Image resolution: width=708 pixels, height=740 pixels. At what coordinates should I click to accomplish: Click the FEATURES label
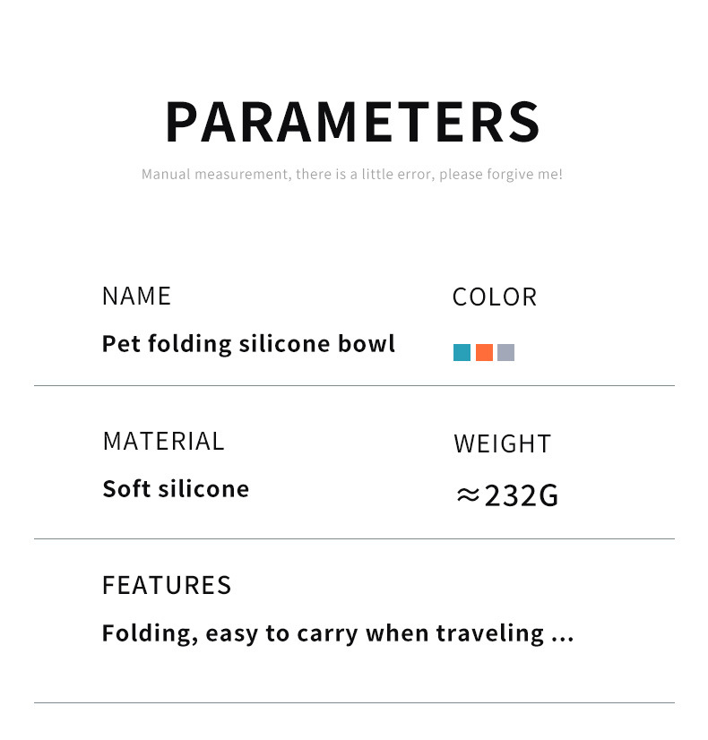[x=167, y=585]
